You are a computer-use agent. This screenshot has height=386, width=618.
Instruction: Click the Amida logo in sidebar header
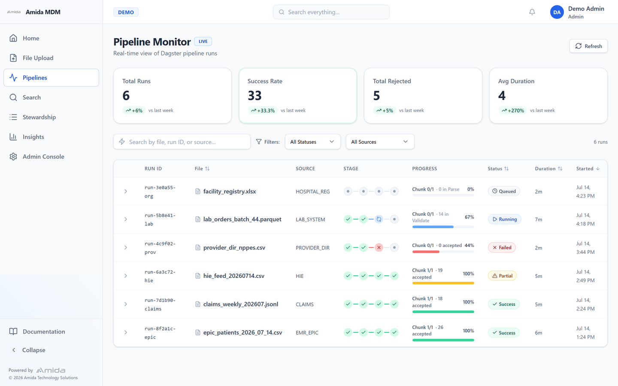[14, 12]
